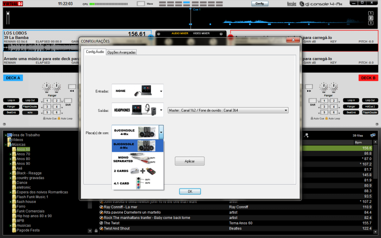
Task: Choose MONO SEPARATED sound card option
Action: pyautogui.click(x=138, y=159)
